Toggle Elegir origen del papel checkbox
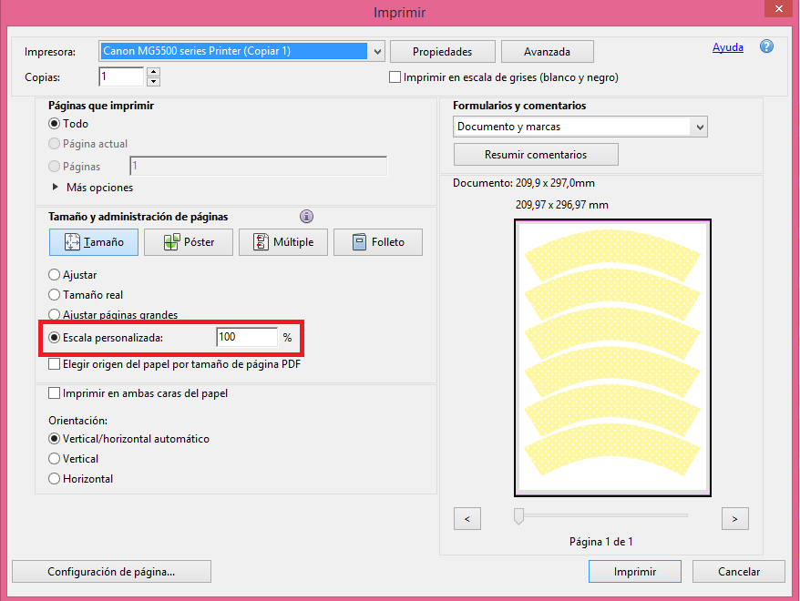The image size is (800, 601). 54,364
